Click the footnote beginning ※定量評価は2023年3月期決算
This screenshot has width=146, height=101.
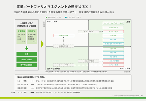click(x=76, y=72)
